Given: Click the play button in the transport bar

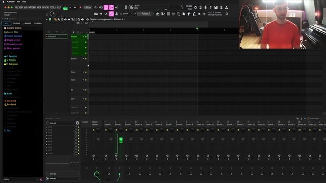Looking at the screenshot, I should (70, 7).
